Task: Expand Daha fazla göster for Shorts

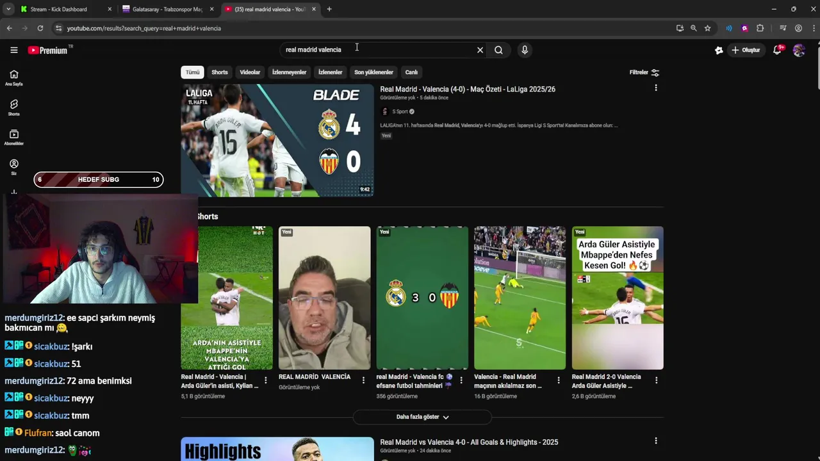Action: [x=422, y=417]
